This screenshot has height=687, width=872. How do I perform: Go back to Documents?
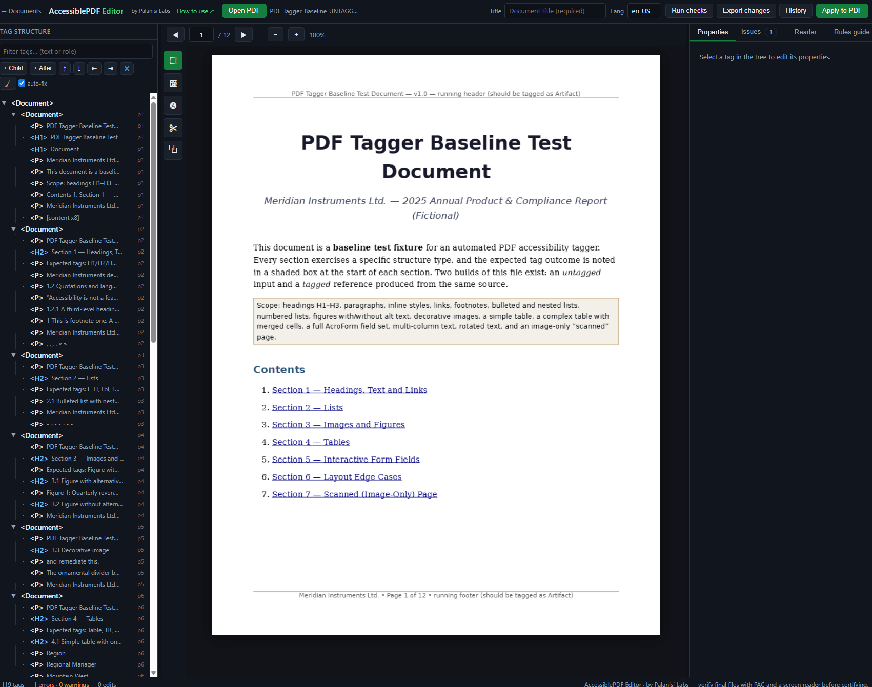(x=21, y=11)
